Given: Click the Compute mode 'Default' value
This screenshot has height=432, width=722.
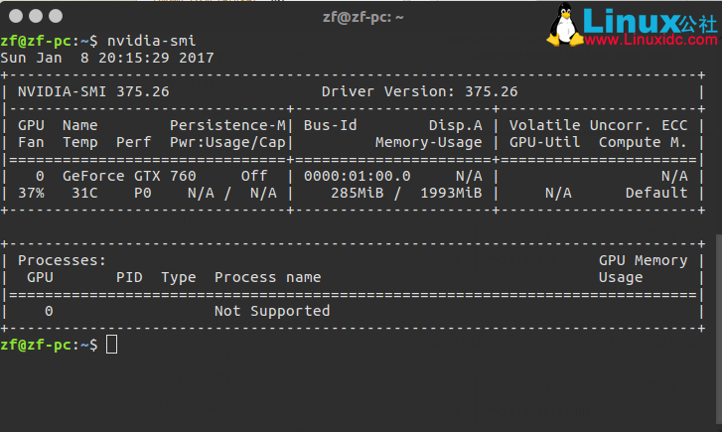Looking at the screenshot, I should (x=655, y=193).
